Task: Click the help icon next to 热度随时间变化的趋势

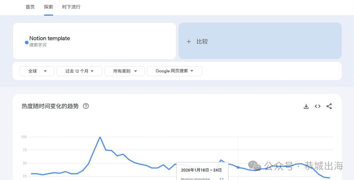Action: pyautogui.click(x=86, y=106)
